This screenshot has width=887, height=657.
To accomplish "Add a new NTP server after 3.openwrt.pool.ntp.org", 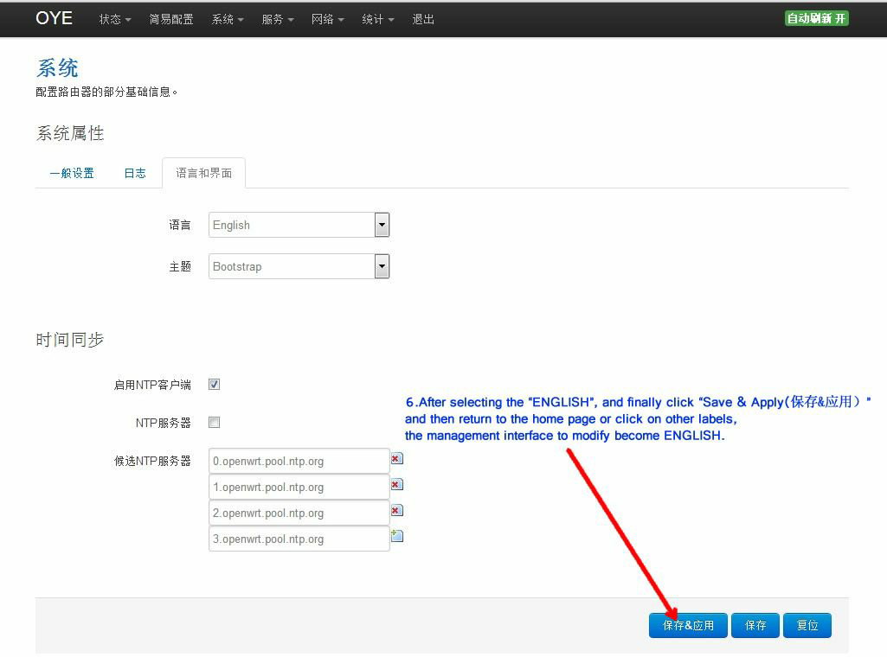I will point(396,536).
